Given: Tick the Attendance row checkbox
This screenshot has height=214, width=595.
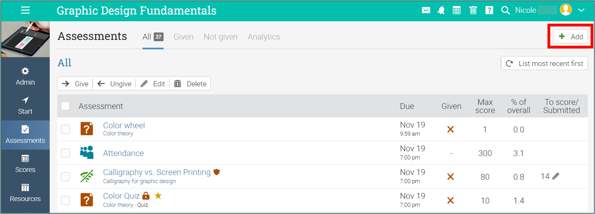Looking at the screenshot, I should click(65, 153).
